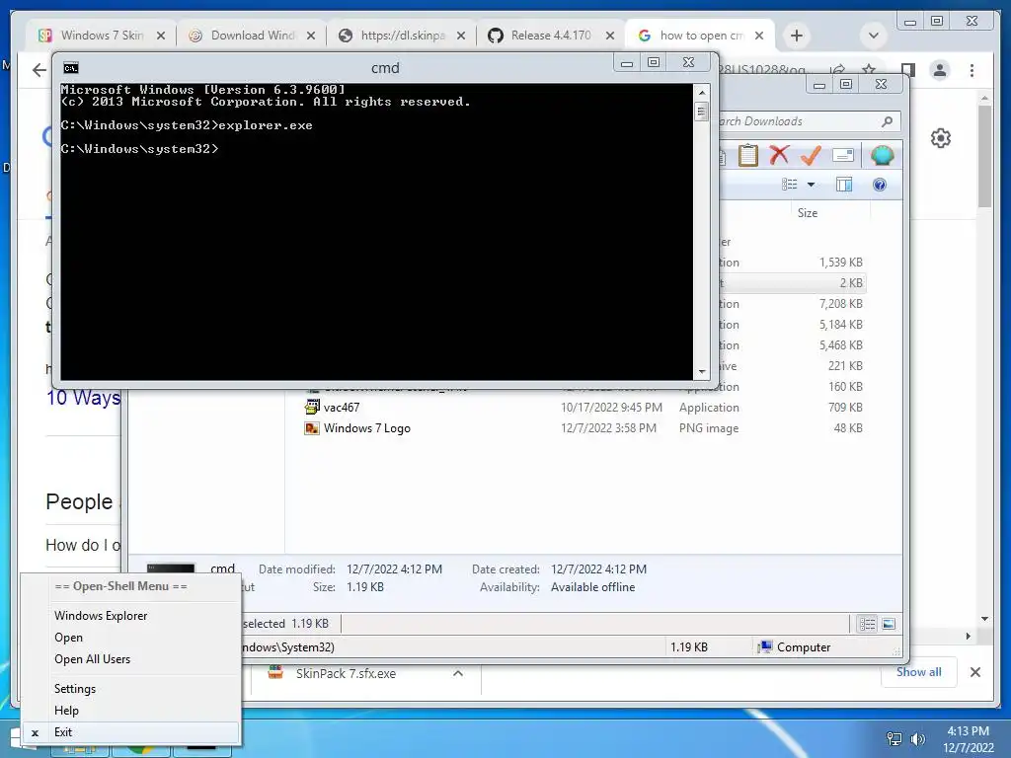
Task: Click inside the cmd console at prompt
Action: (x=376, y=232)
